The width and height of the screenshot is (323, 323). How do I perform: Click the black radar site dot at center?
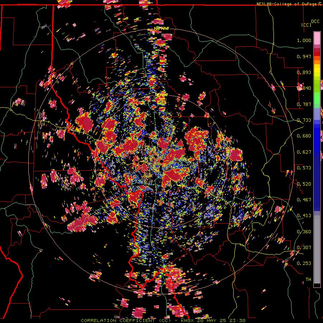click(161, 161)
